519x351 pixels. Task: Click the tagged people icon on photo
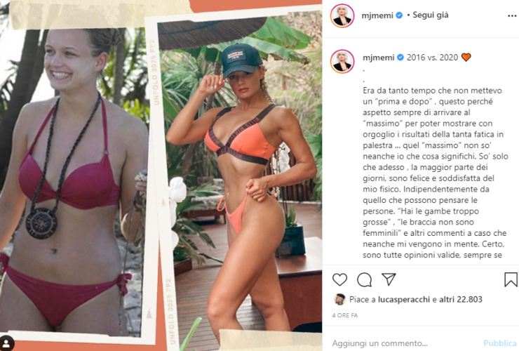[x=6, y=343]
